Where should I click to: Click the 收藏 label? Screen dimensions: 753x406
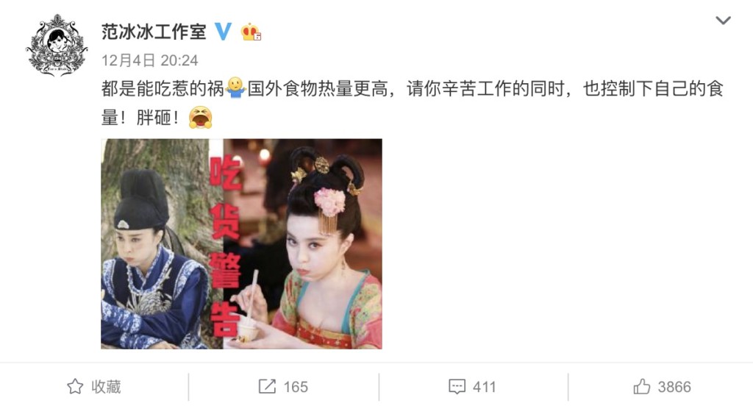pyautogui.click(x=106, y=387)
